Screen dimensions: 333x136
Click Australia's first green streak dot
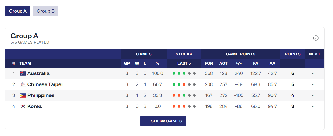tap(174, 73)
